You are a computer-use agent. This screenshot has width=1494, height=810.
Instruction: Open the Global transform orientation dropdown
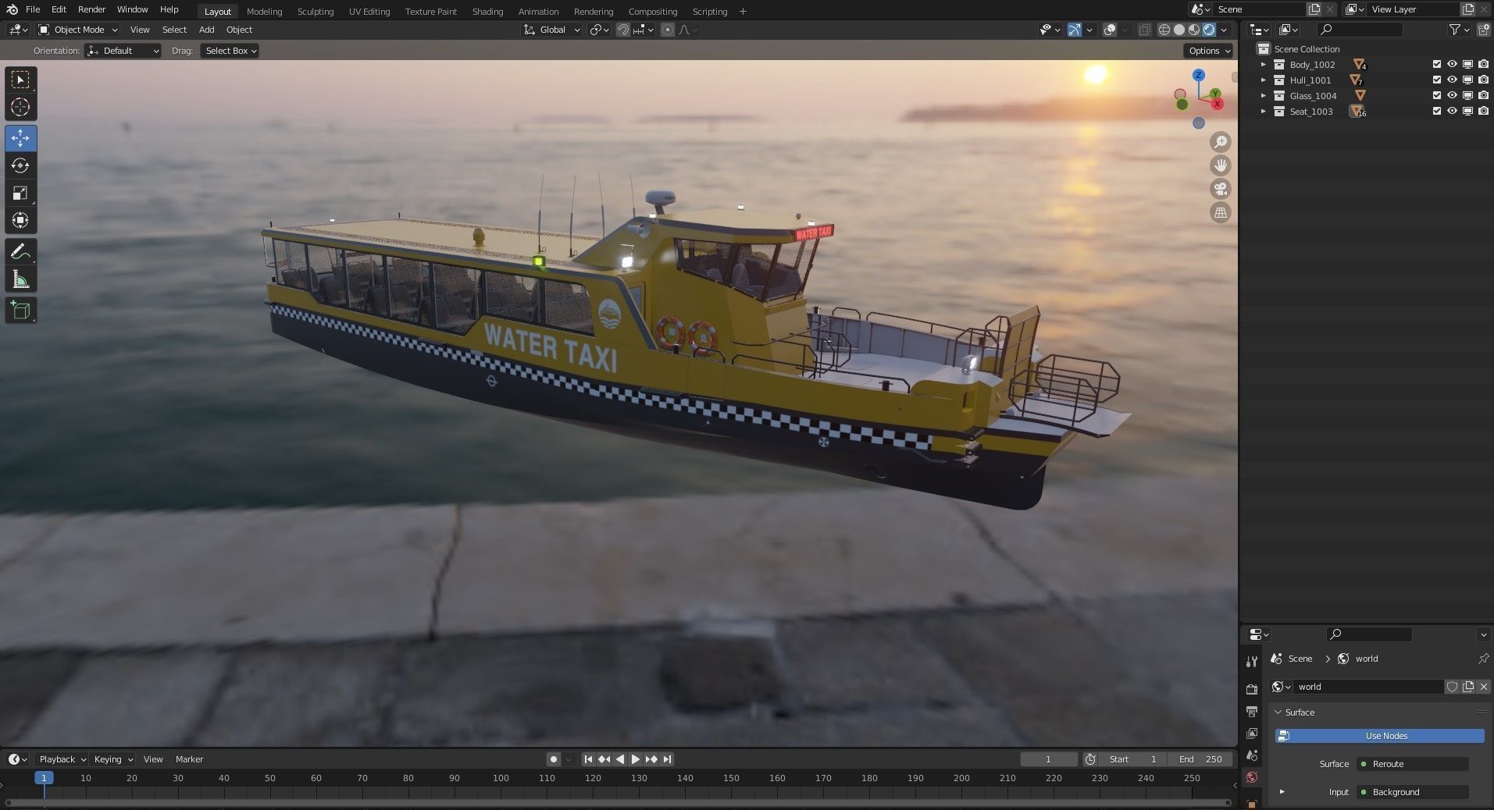point(552,30)
